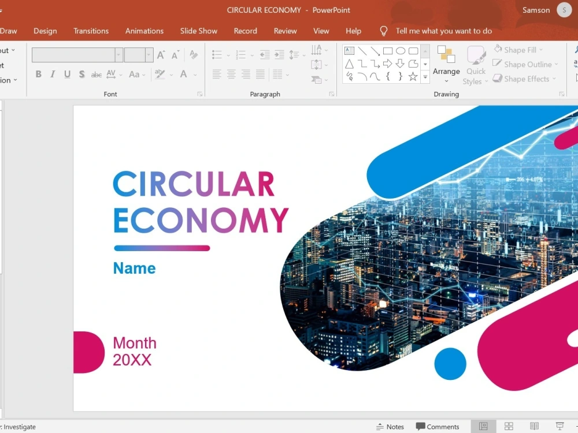Switch to Slide Sorter view

tap(509, 427)
